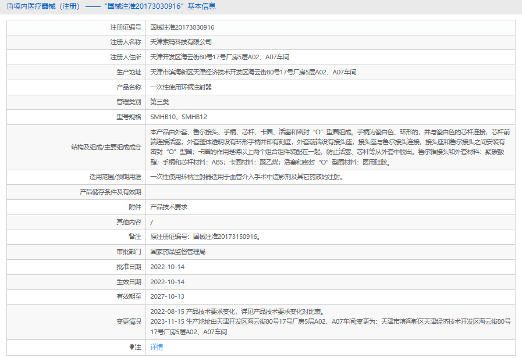This screenshot has height=358, width=522.
Task: Select the registration number 国械注准20173030916 cell value
Action: point(182,27)
